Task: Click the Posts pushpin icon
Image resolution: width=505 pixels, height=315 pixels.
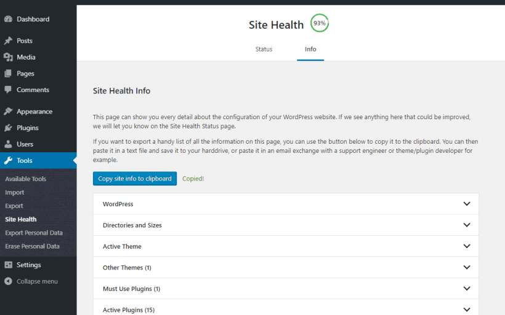Action: coord(9,41)
